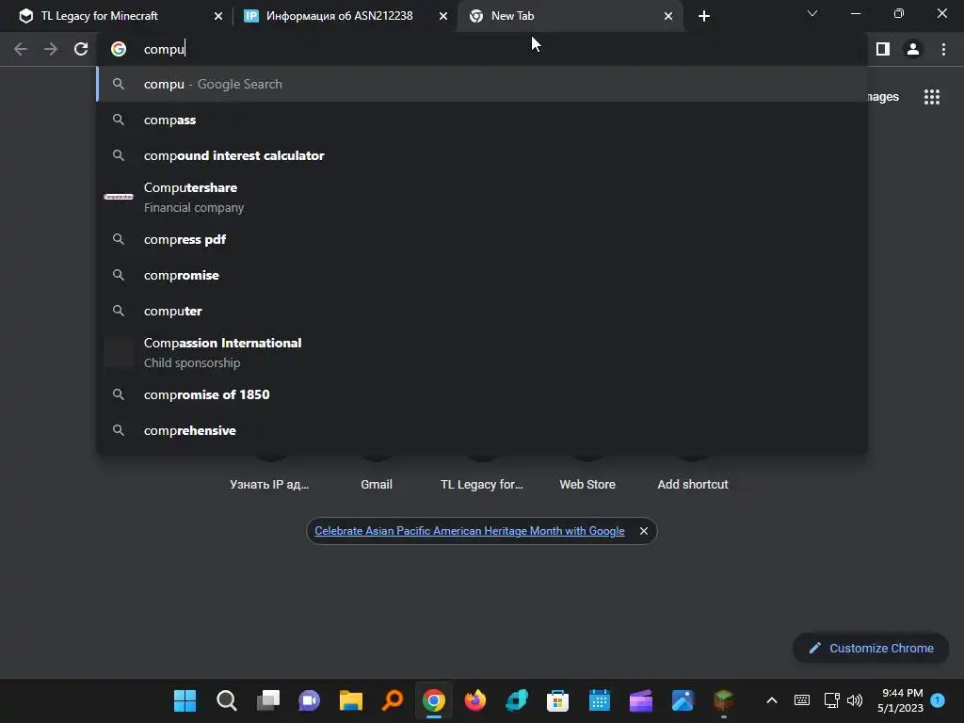Open the Google Images link
The image size is (964, 723).
click(883, 97)
